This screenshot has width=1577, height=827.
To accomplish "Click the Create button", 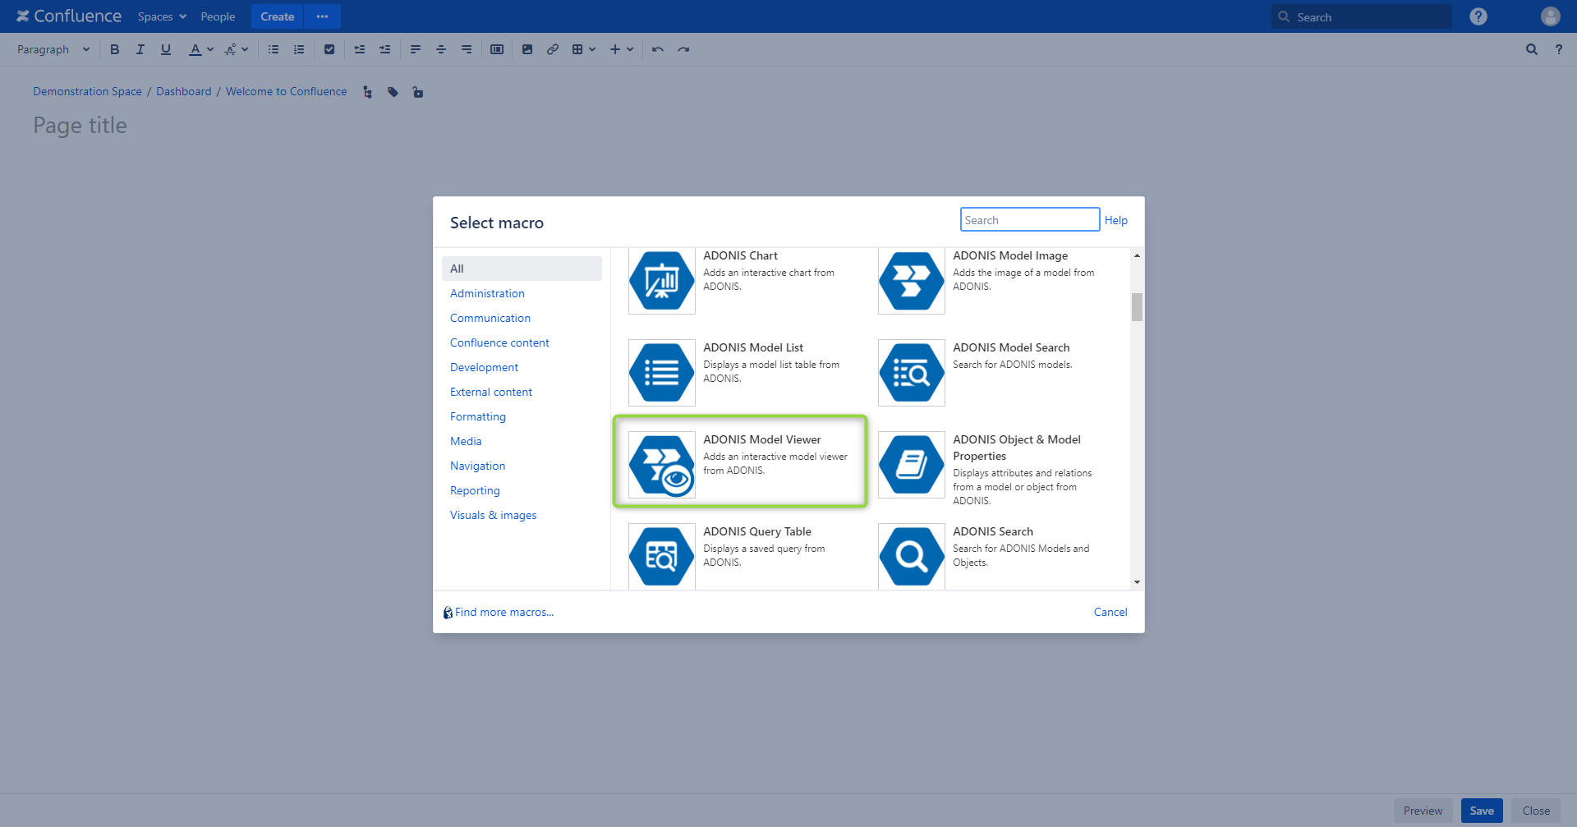I will tap(278, 16).
